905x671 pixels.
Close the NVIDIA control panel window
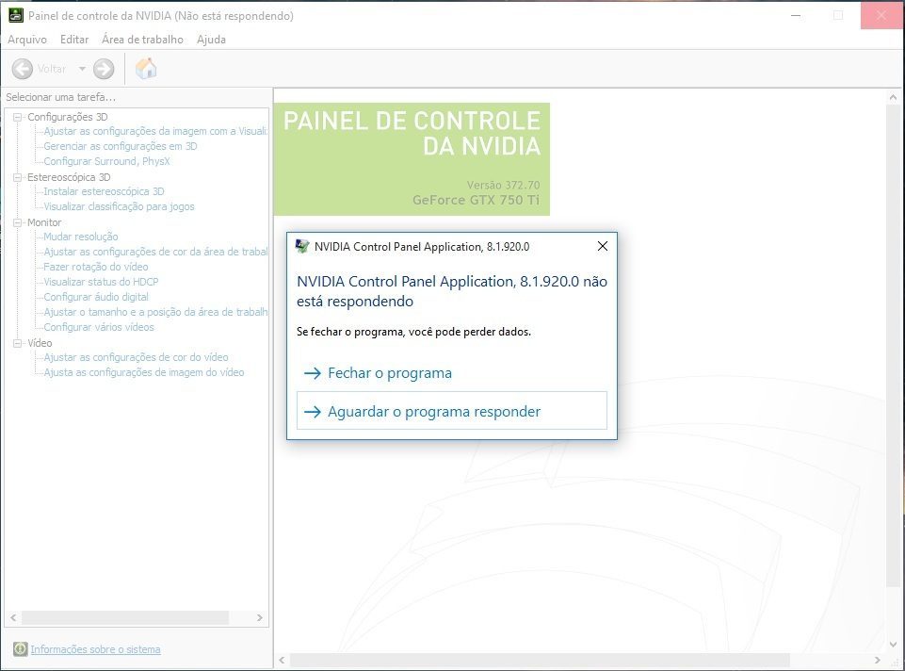(x=881, y=16)
